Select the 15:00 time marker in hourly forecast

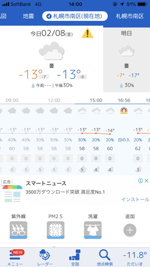pos(96,100)
